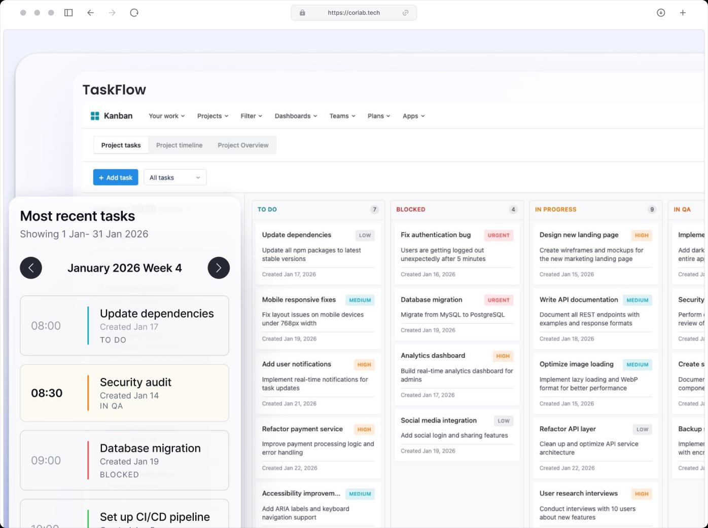708x528 pixels.
Task: Open the Optimize image loading card
Action: pos(596,384)
